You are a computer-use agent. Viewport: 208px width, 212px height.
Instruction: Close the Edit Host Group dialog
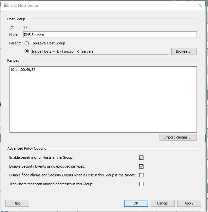click(200, 6)
